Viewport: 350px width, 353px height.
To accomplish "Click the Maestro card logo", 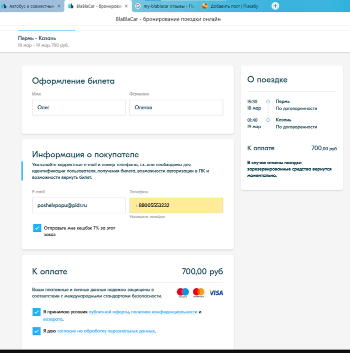I will [183, 292].
